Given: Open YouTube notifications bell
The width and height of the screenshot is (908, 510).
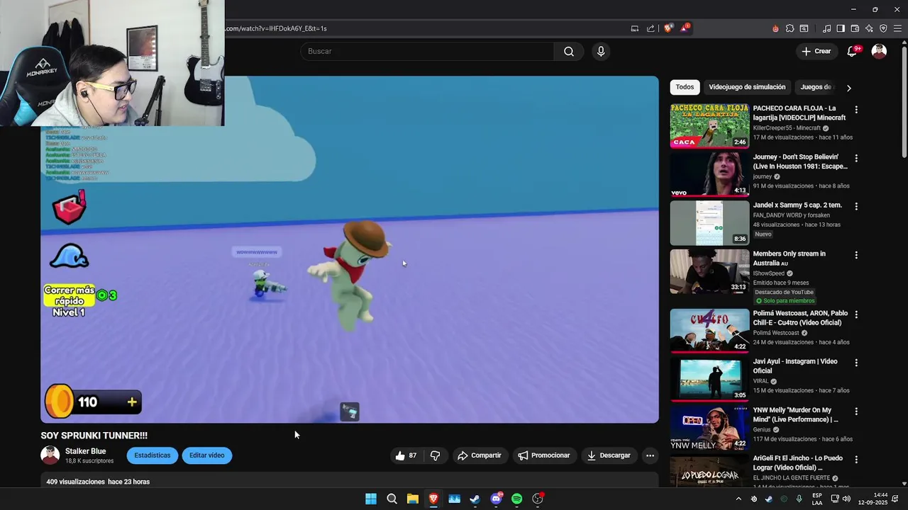Looking at the screenshot, I should [x=853, y=51].
